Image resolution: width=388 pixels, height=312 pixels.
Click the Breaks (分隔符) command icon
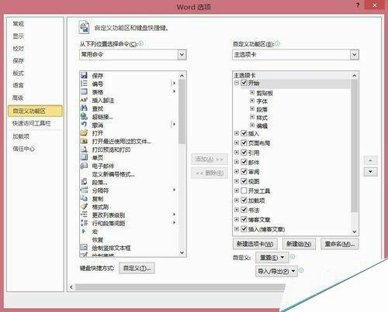pos(84,190)
